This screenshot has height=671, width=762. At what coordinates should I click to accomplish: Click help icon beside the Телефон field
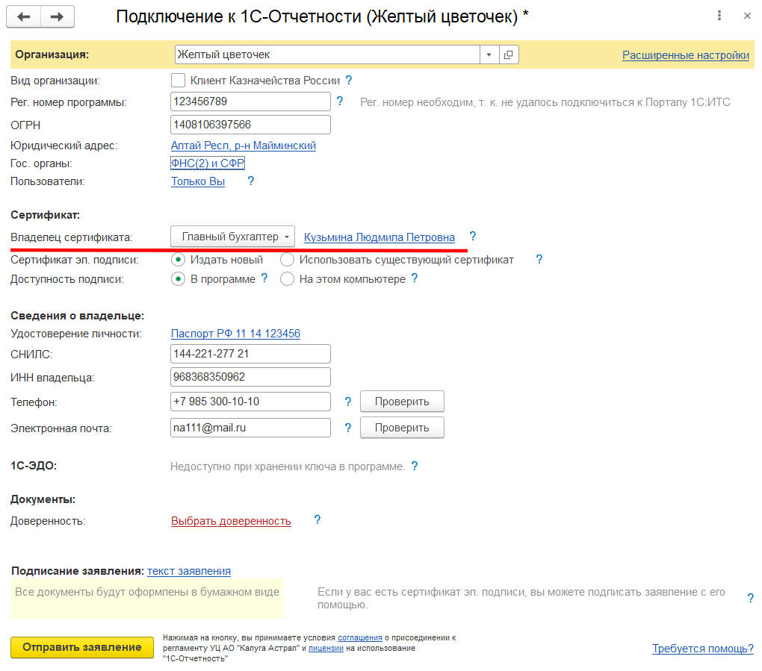[347, 402]
